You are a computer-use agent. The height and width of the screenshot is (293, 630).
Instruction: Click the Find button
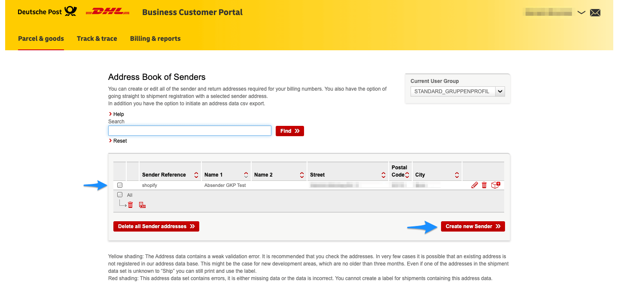click(290, 131)
